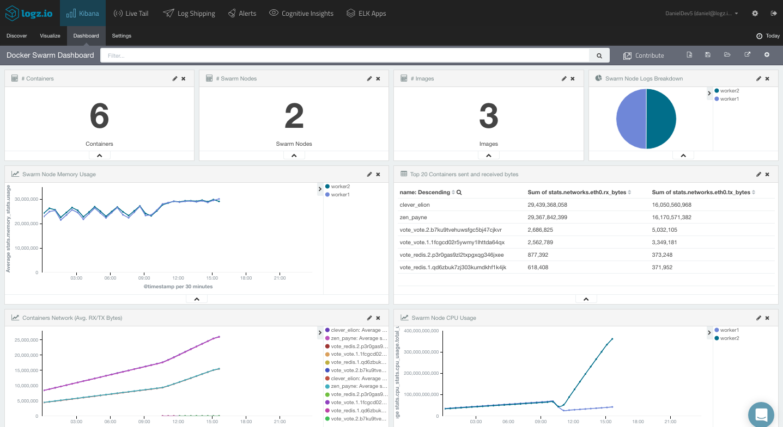This screenshot has height=427, width=783.
Task: Hide the Containers Network legend arrow
Action: [320, 333]
